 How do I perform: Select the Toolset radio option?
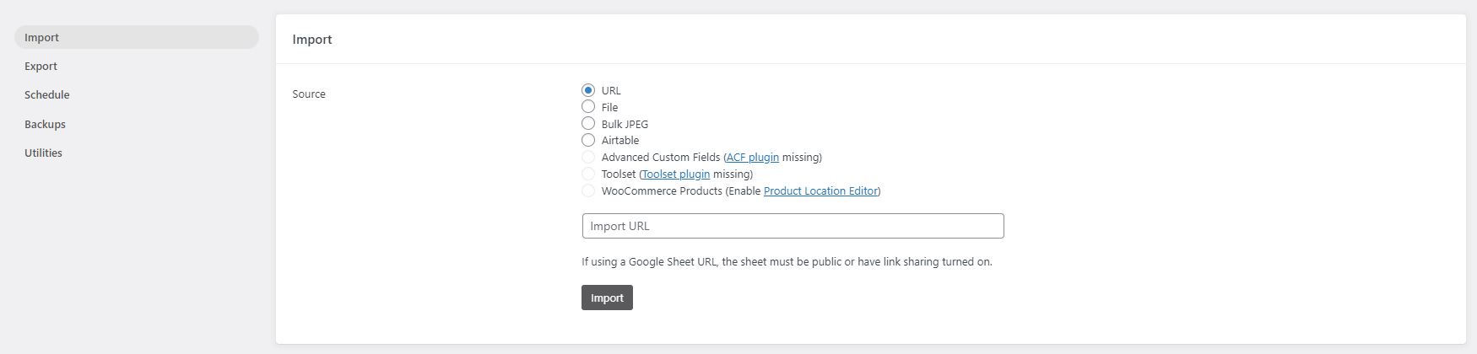pyautogui.click(x=588, y=174)
